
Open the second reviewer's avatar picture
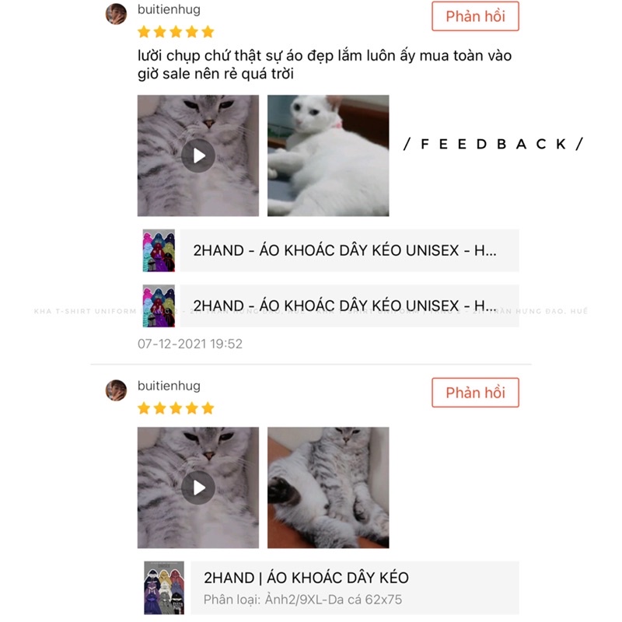tap(116, 390)
